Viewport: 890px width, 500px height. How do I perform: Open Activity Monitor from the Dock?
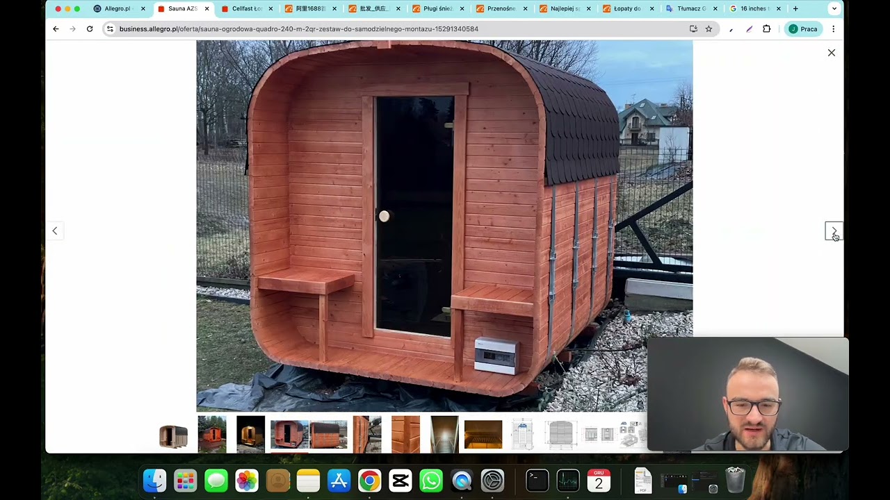click(x=568, y=481)
